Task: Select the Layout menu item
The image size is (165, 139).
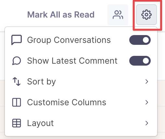Action: (x=81, y=123)
